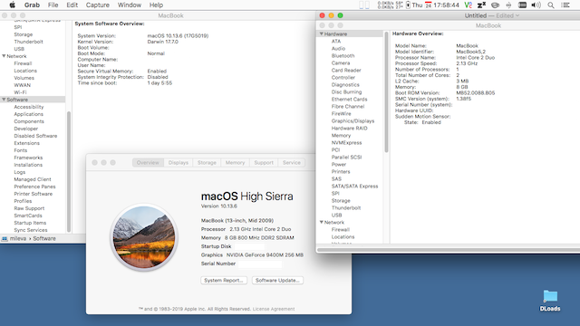The width and height of the screenshot is (580, 326).
Task: Click the System Report button
Action: point(224,281)
